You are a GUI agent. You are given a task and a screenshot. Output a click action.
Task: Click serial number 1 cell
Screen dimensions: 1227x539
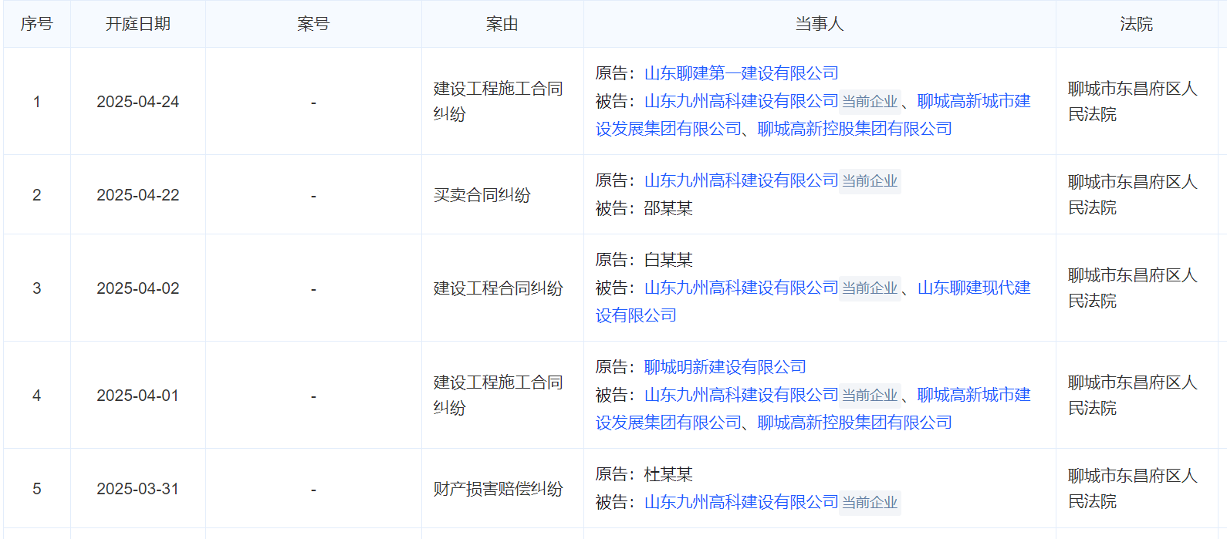pyautogui.click(x=36, y=102)
